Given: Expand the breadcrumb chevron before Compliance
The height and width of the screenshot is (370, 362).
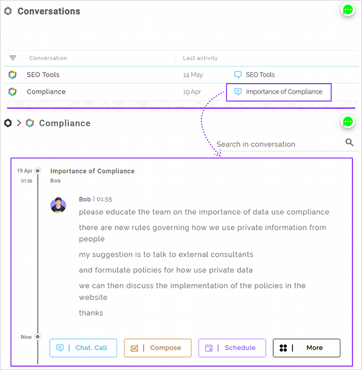Looking at the screenshot, I should (x=19, y=123).
